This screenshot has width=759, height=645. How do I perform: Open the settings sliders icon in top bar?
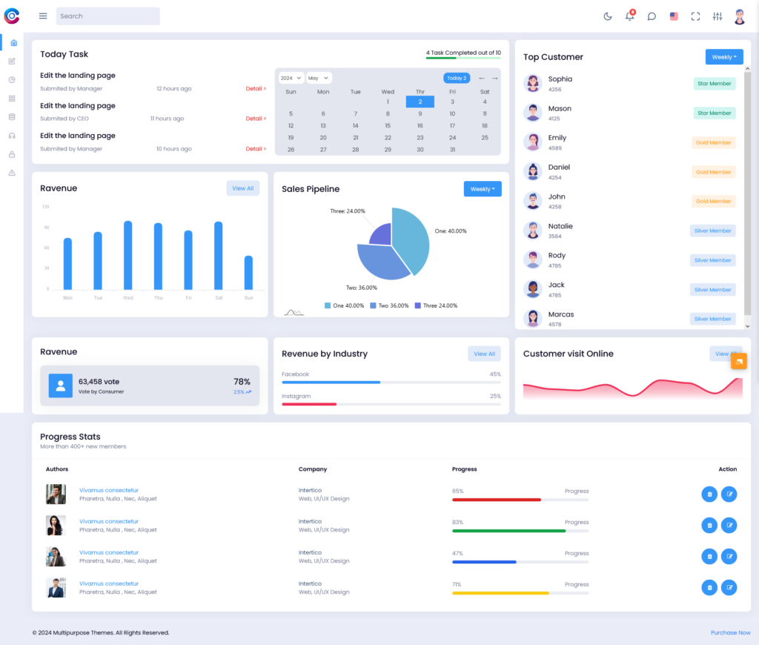coord(717,16)
